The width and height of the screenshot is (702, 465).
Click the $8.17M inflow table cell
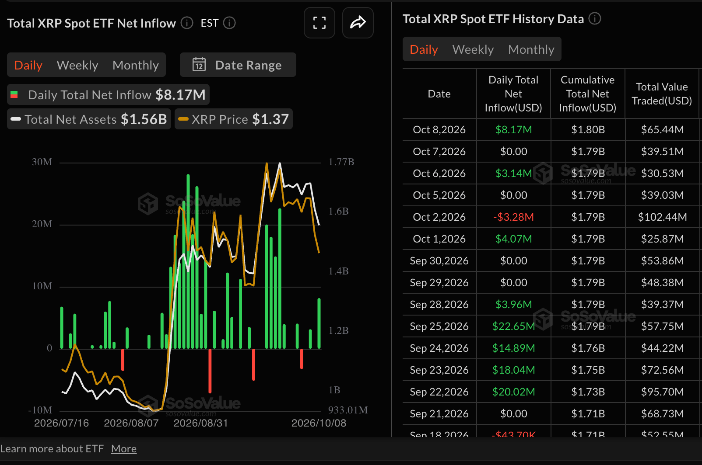(514, 130)
